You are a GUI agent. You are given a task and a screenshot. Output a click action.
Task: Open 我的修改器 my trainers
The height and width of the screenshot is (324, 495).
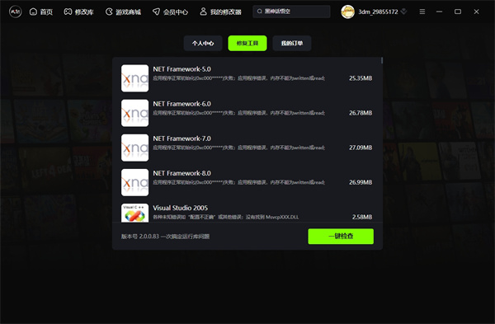pos(220,12)
